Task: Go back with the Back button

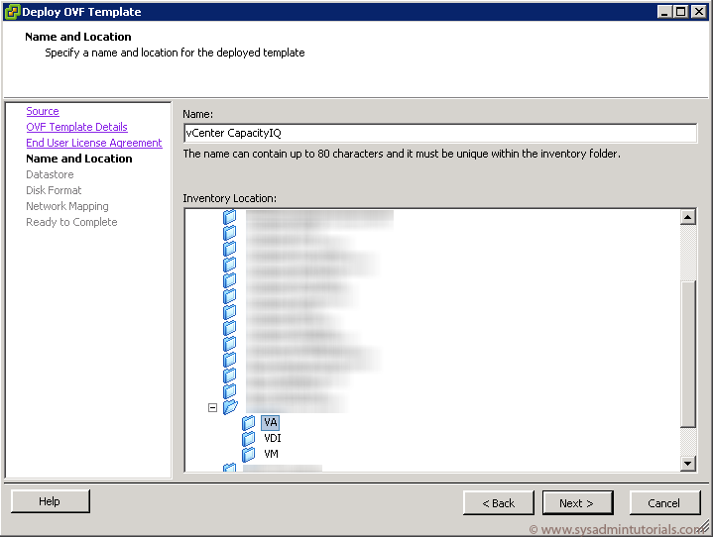Action: (x=499, y=503)
